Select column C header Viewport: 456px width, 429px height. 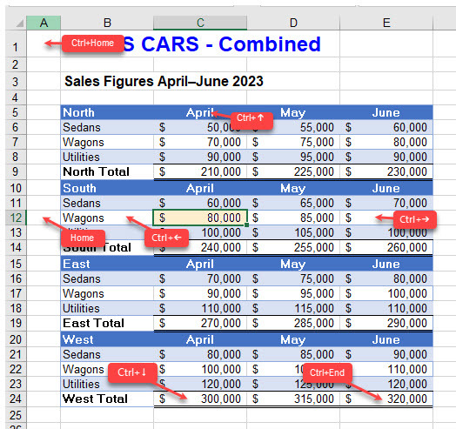pyautogui.click(x=200, y=23)
